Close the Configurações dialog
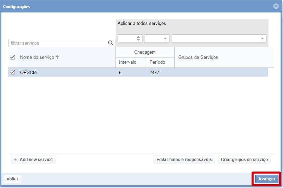Screen dimensions: 283x188 click(276, 7)
